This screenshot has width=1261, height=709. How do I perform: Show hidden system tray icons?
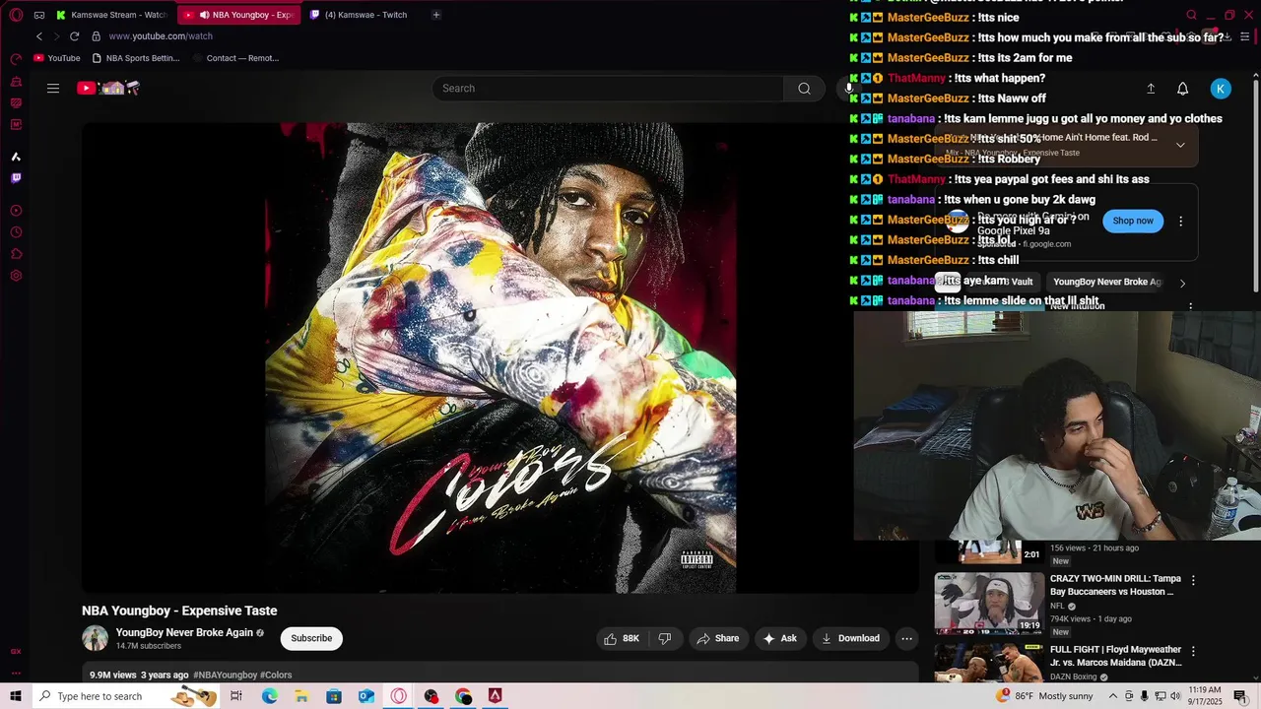click(x=1113, y=696)
